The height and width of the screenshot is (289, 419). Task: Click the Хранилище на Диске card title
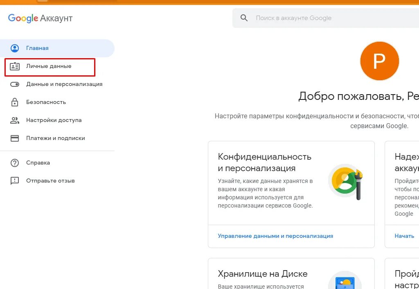[263, 274]
